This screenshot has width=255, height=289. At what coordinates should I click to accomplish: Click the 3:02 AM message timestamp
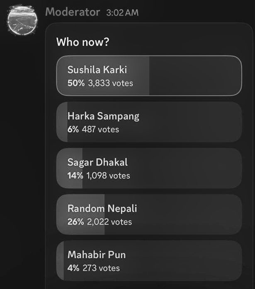point(122,13)
